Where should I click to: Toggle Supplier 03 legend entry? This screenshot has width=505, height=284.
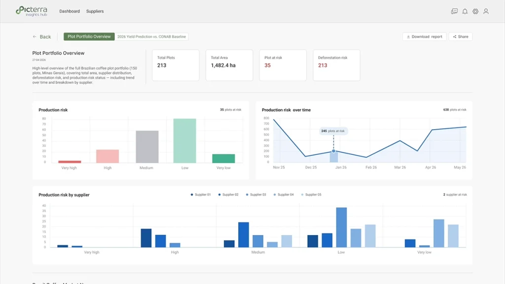point(256,194)
